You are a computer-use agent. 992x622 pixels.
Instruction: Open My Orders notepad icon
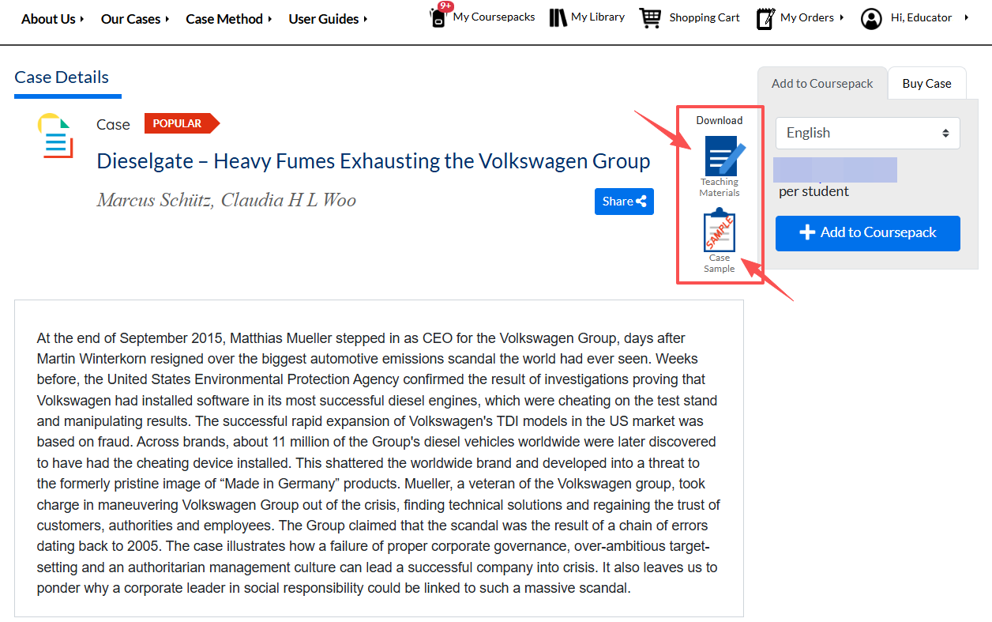point(765,18)
